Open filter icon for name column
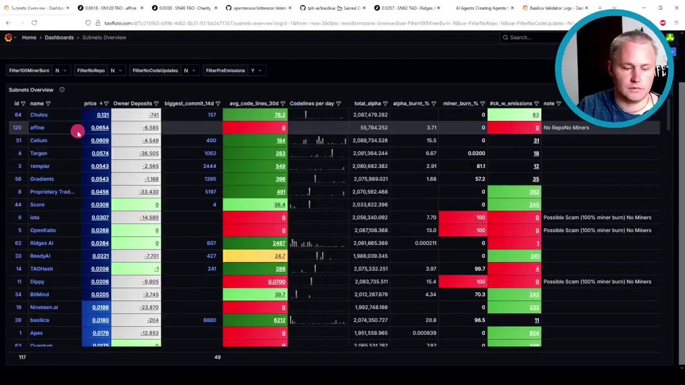Image resolution: width=685 pixels, height=385 pixels. pyautogui.click(x=48, y=104)
